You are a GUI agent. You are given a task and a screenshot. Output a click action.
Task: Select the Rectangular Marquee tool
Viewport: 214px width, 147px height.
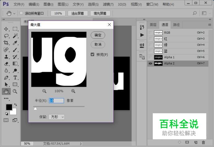[x=15, y=29]
